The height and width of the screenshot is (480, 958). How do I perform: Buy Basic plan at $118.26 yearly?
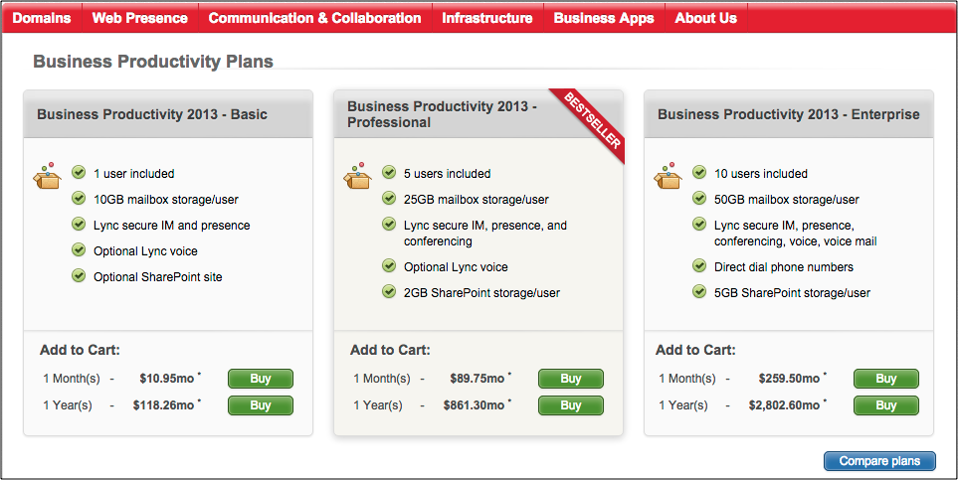261,405
